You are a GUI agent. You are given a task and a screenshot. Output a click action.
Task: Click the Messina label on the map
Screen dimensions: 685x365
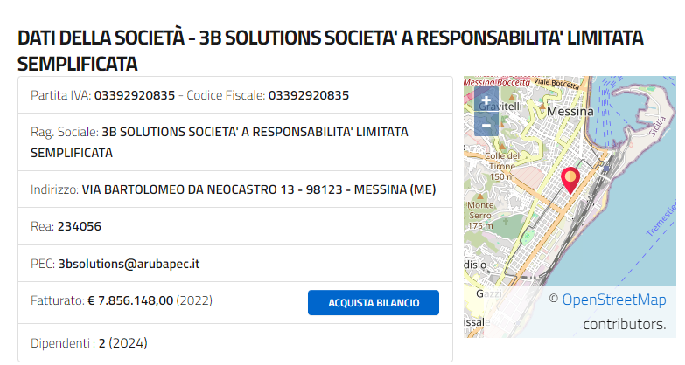tap(570, 112)
